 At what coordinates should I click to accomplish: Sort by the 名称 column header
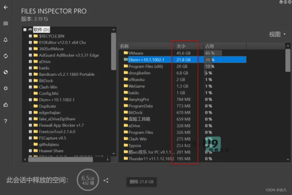(146, 46)
